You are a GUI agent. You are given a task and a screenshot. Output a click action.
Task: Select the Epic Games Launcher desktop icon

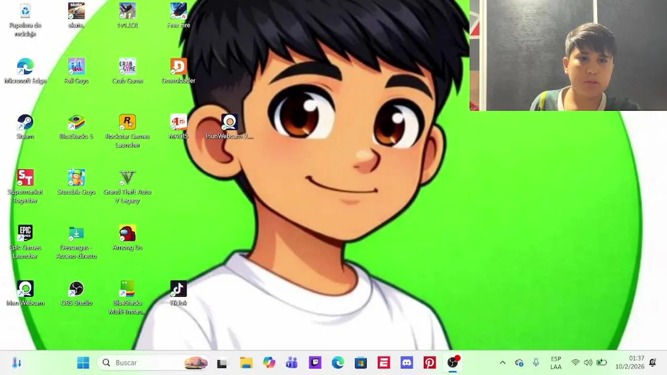coord(25,242)
